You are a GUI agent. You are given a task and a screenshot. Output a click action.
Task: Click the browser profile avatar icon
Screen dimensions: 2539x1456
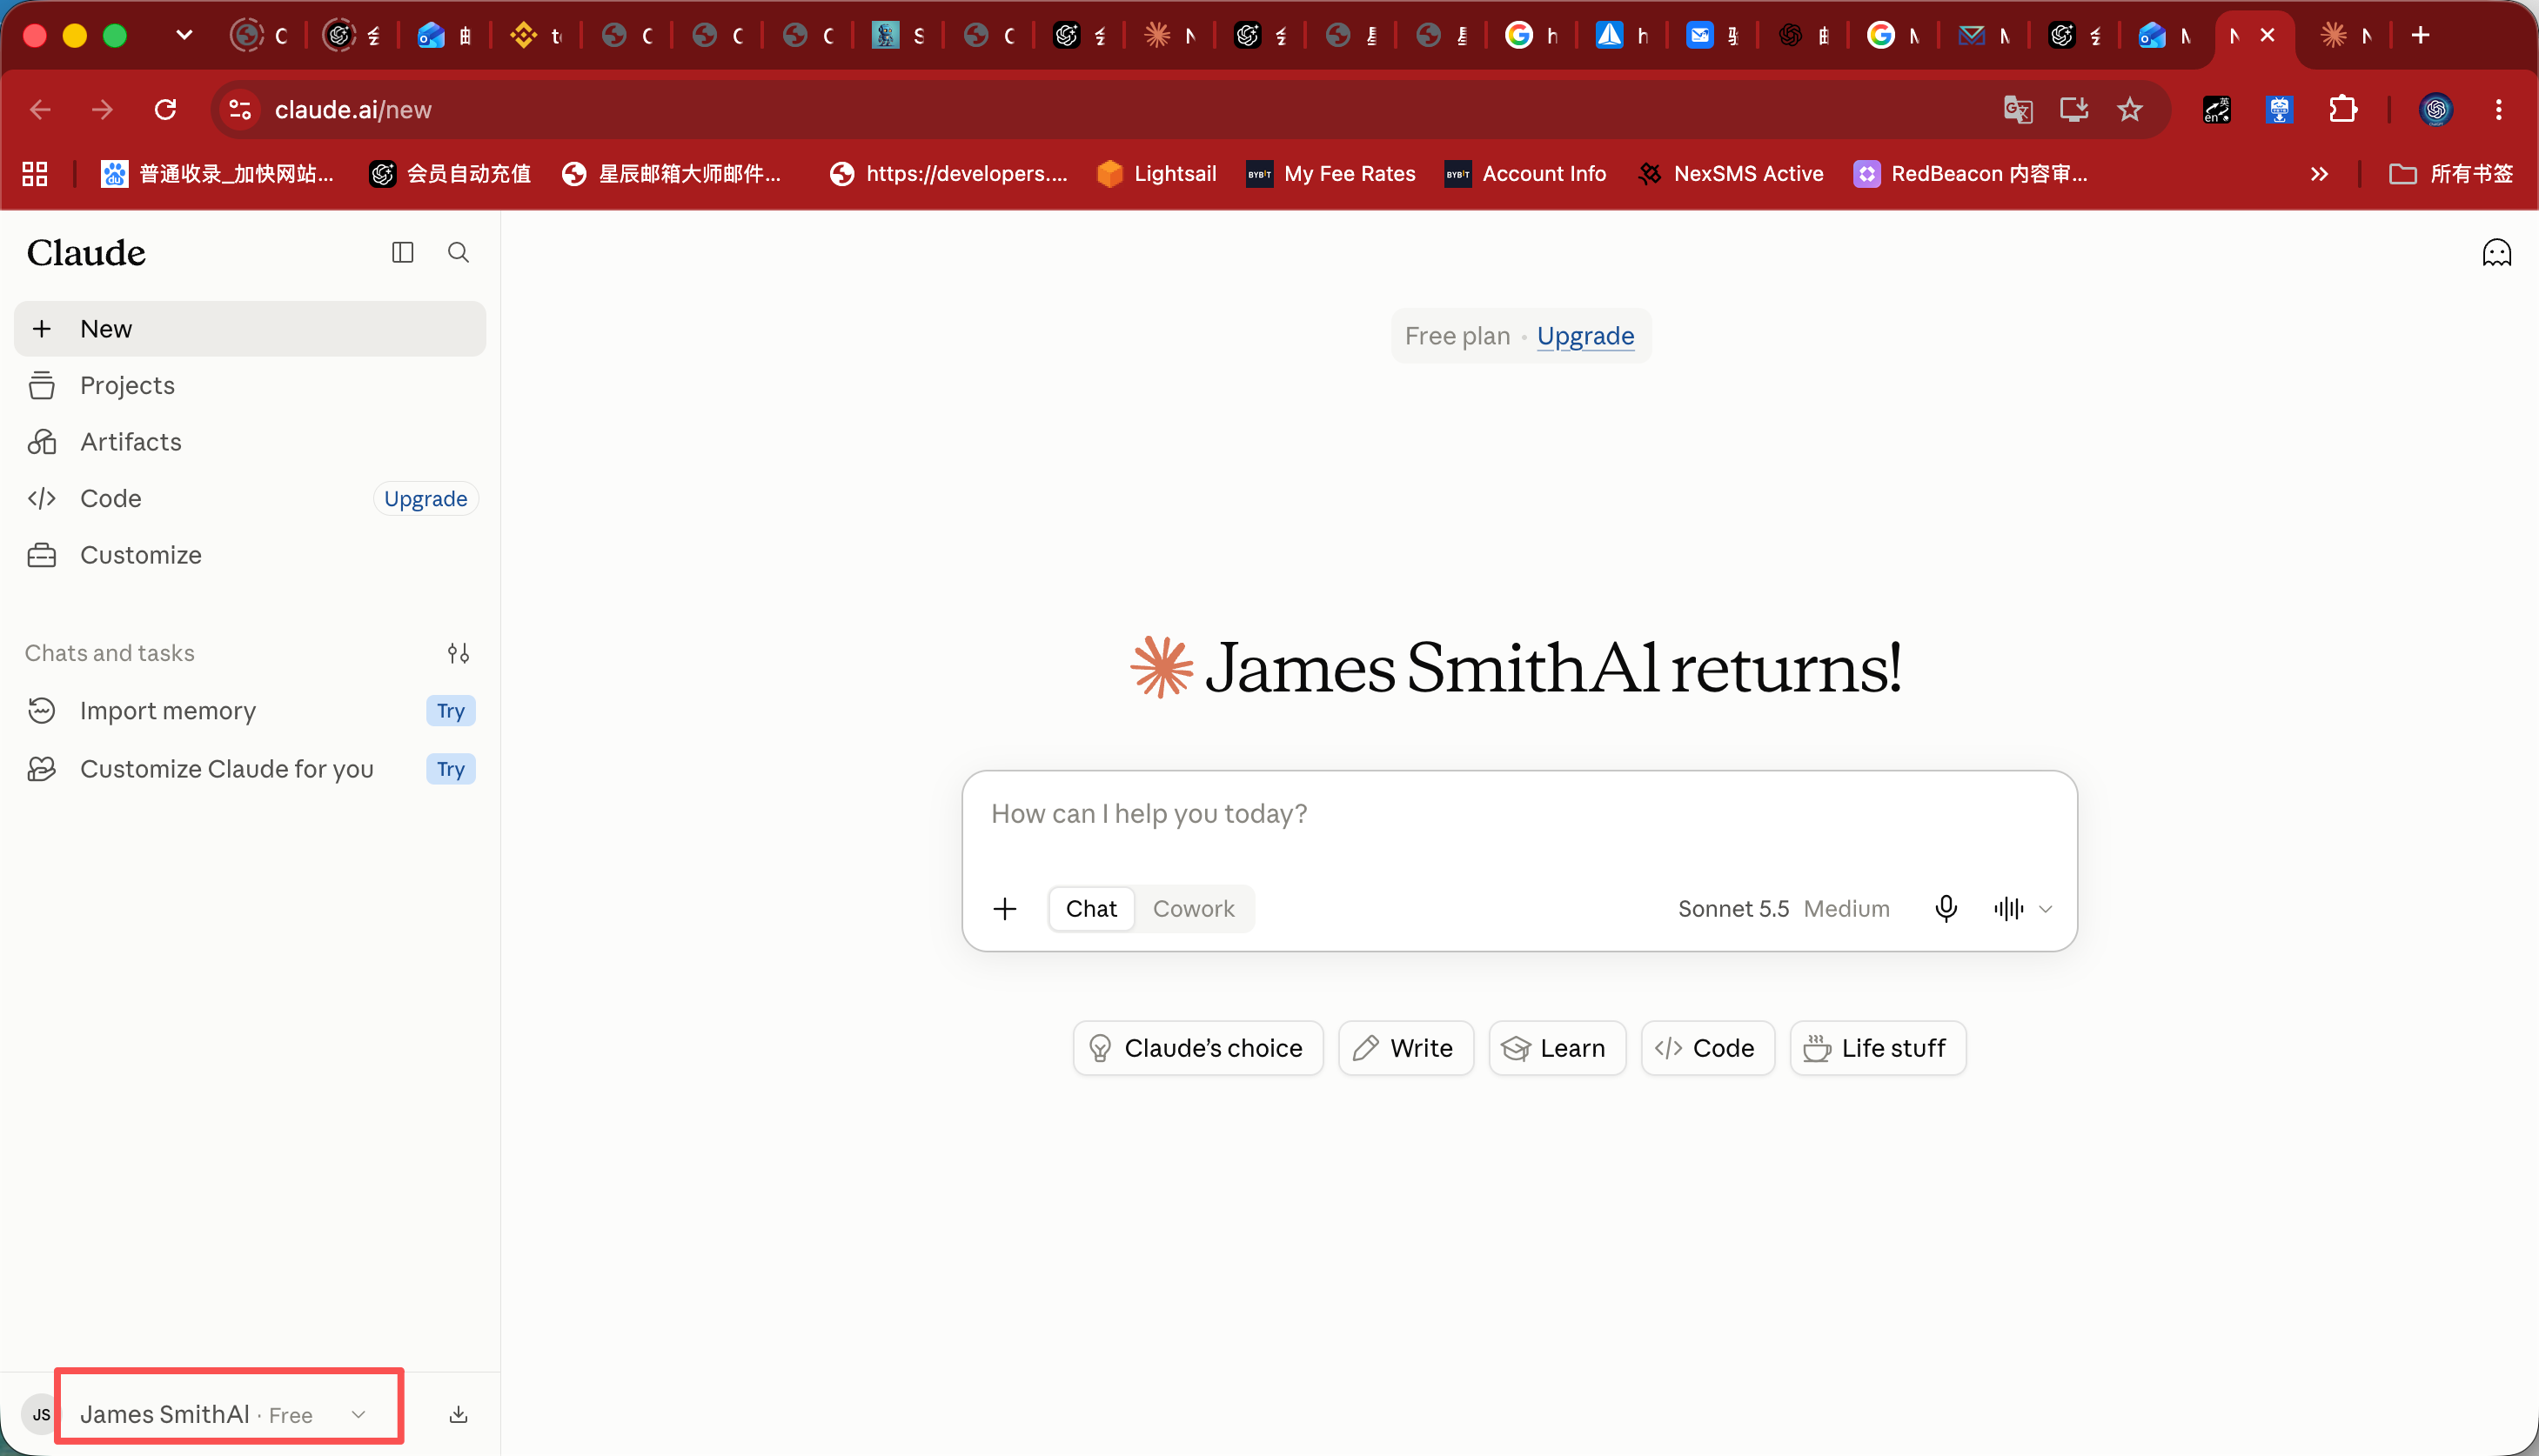coord(2436,109)
